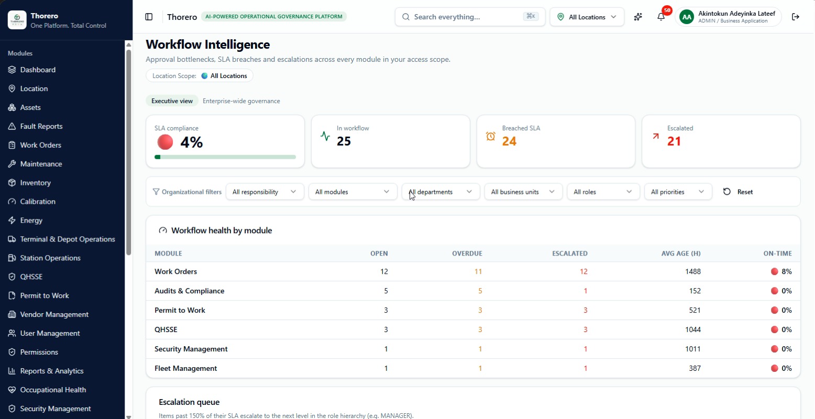Click the AVG AGE (H) column header
The height and width of the screenshot is (419, 815).
point(681,253)
